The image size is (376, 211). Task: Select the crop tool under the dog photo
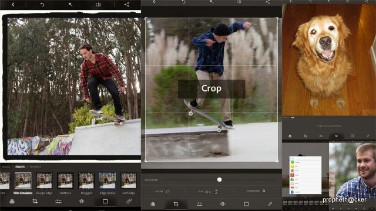pyautogui.click(x=305, y=136)
